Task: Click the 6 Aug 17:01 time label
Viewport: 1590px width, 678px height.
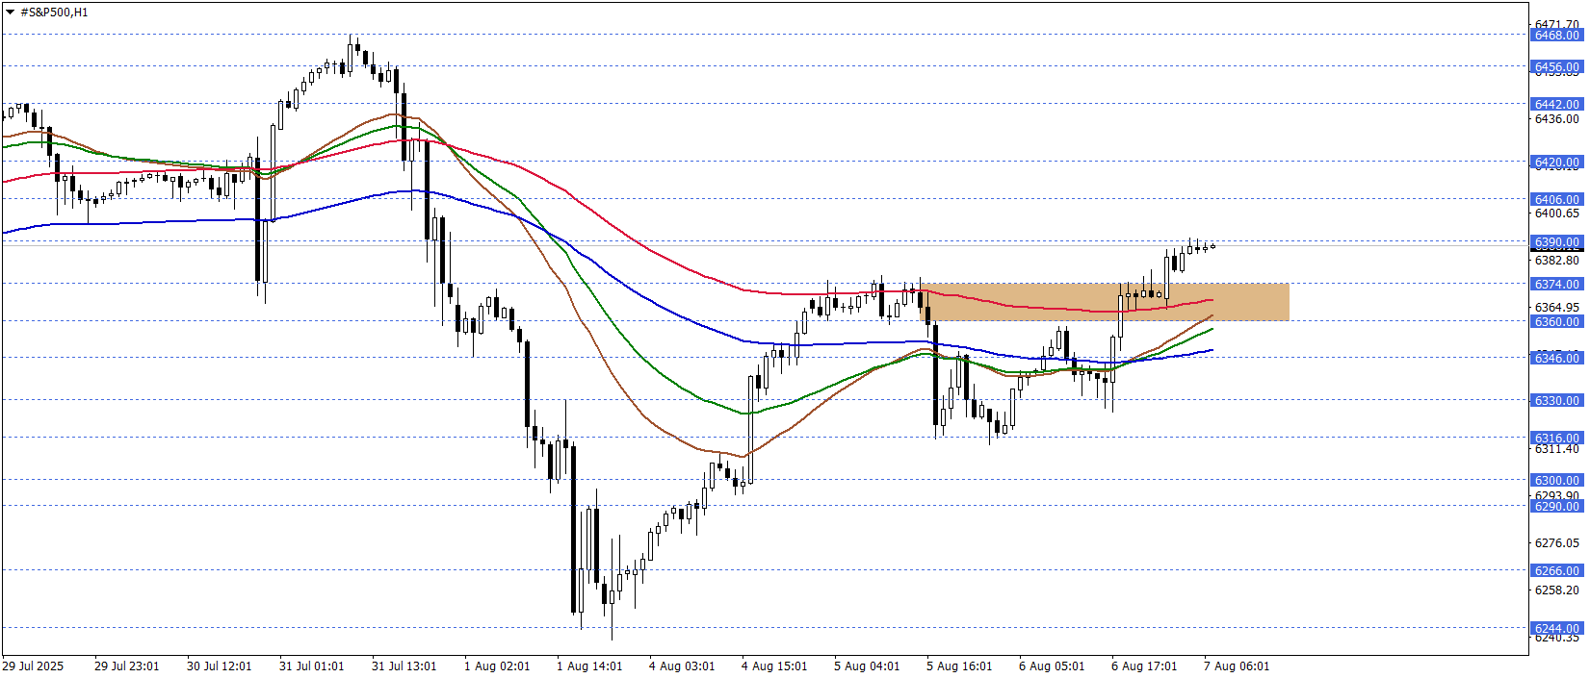Action: pyautogui.click(x=1144, y=666)
